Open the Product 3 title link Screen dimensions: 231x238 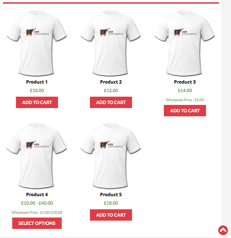click(185, 82)
